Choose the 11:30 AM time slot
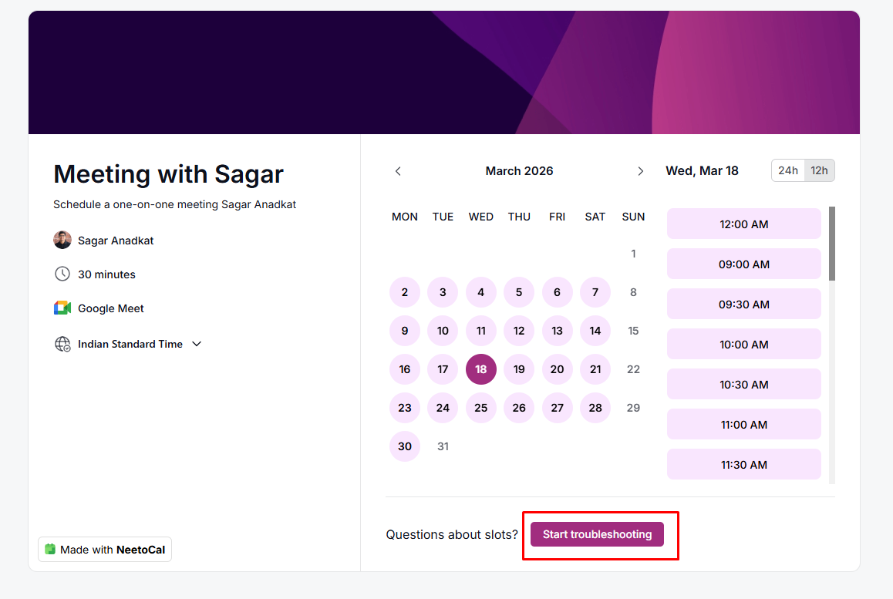893x599 pixels. 743,465
